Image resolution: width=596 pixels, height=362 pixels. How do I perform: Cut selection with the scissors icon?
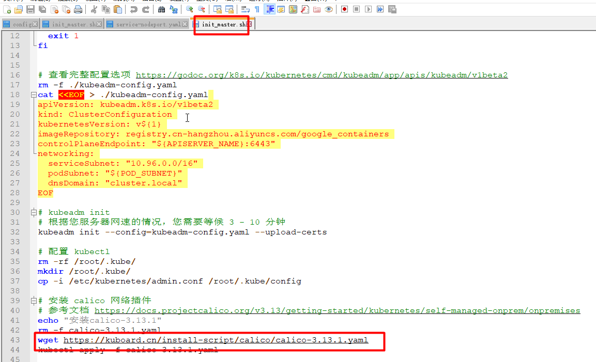(94, 9)
